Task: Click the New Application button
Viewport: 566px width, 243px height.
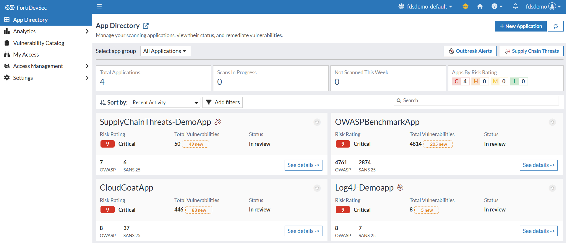Action: (521, 26)
